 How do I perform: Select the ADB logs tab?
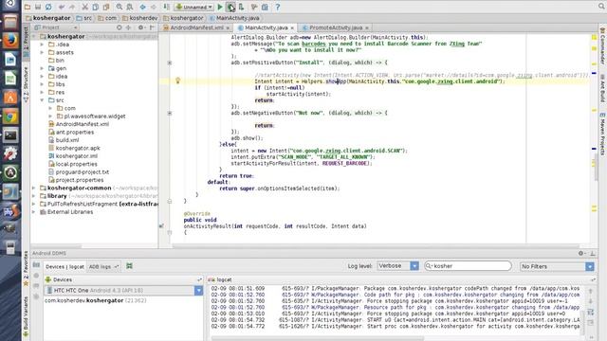(103, 267)
